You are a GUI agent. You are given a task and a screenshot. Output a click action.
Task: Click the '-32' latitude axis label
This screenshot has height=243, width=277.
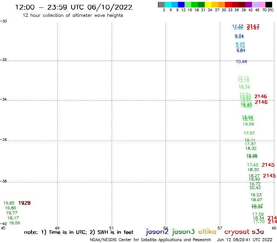click(x=3, y=60)
